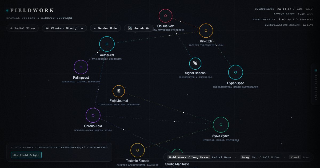The width and height of the screenshot is (320, 168).
Task: Open the Cluster: Discipline selector
Action: click(64, 28)
